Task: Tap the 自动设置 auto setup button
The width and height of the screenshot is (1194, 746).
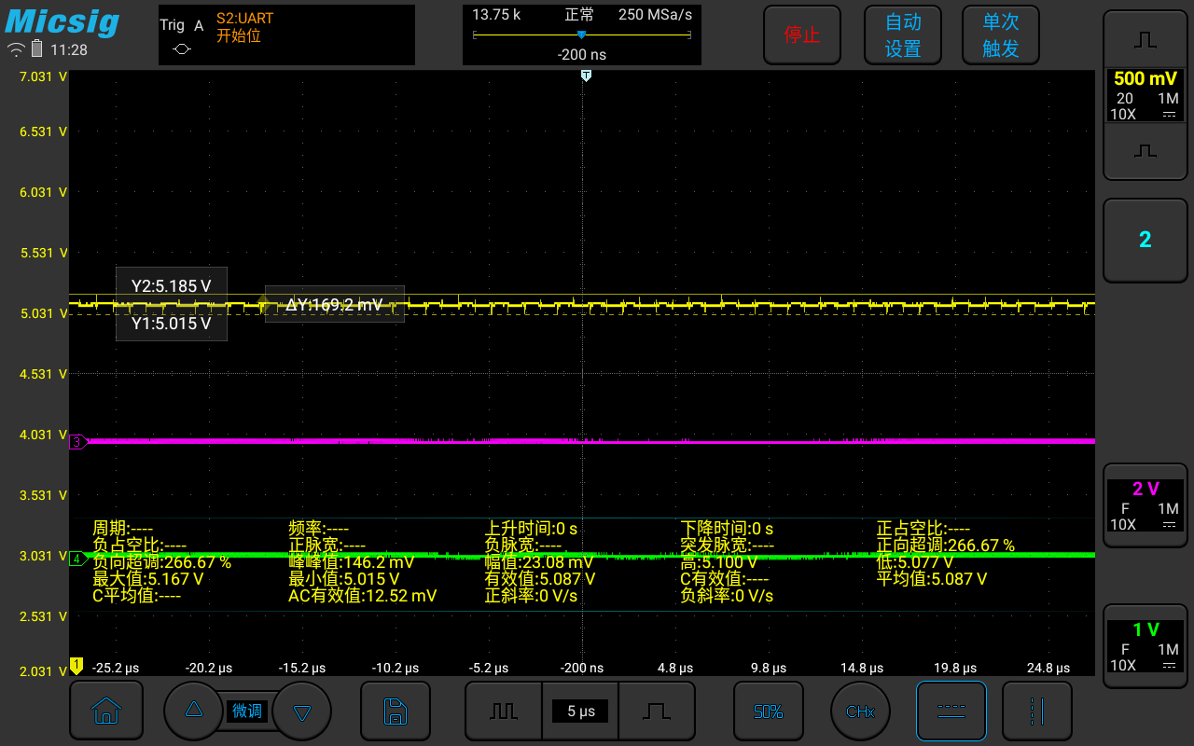Action: [x=903, y=35]
